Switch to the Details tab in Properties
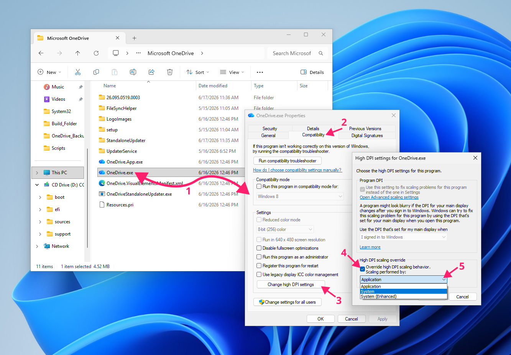 click(313, 129)
